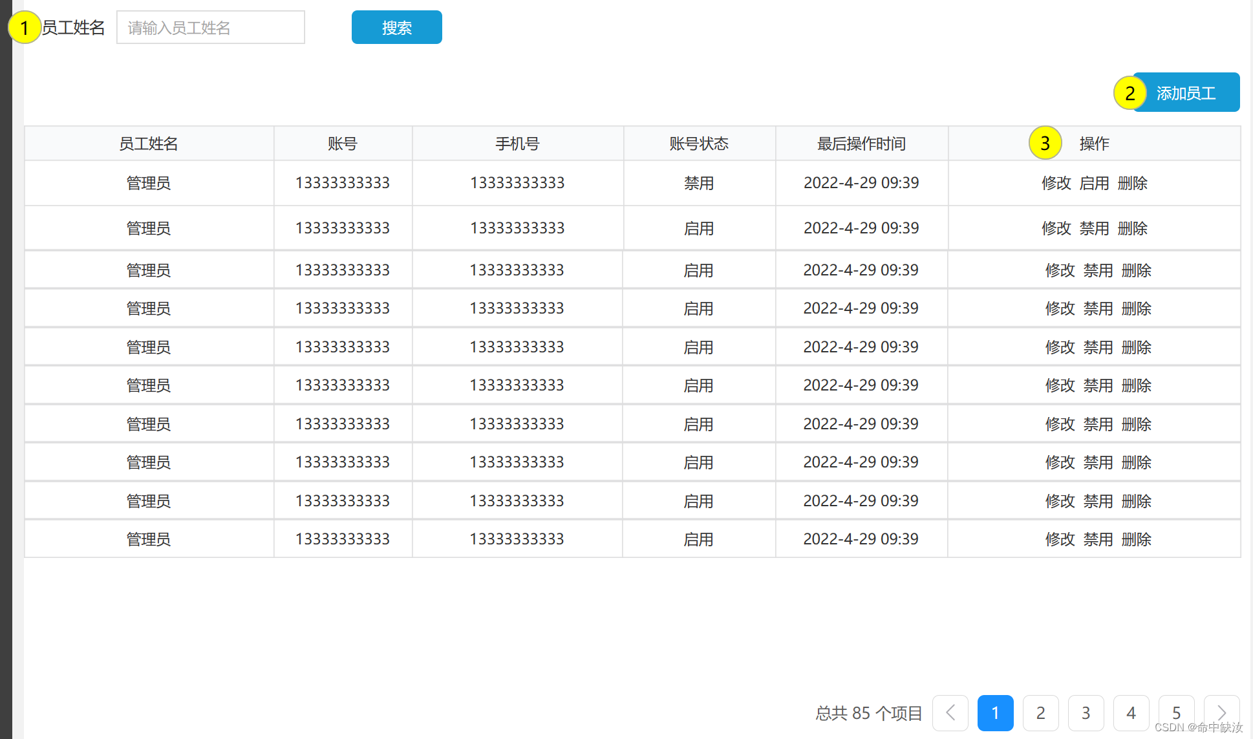Click the 账号状态 column header
The height and width of the screenshot is (739, 1253).
point(699,144)
